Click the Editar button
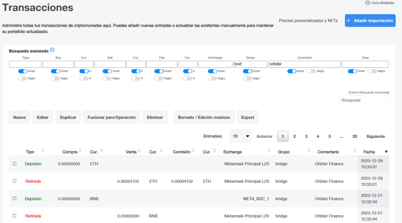This screenshot has height=223, width=402. pos(42,117)
